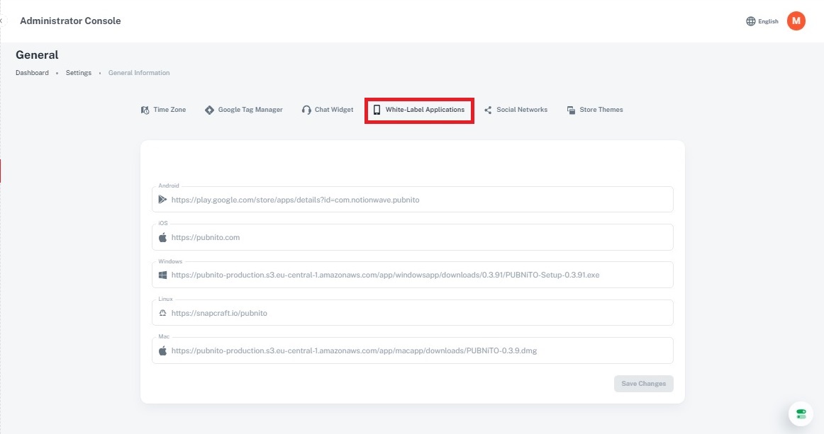Select the Chat Widget tab

click(x=328, y=110)
